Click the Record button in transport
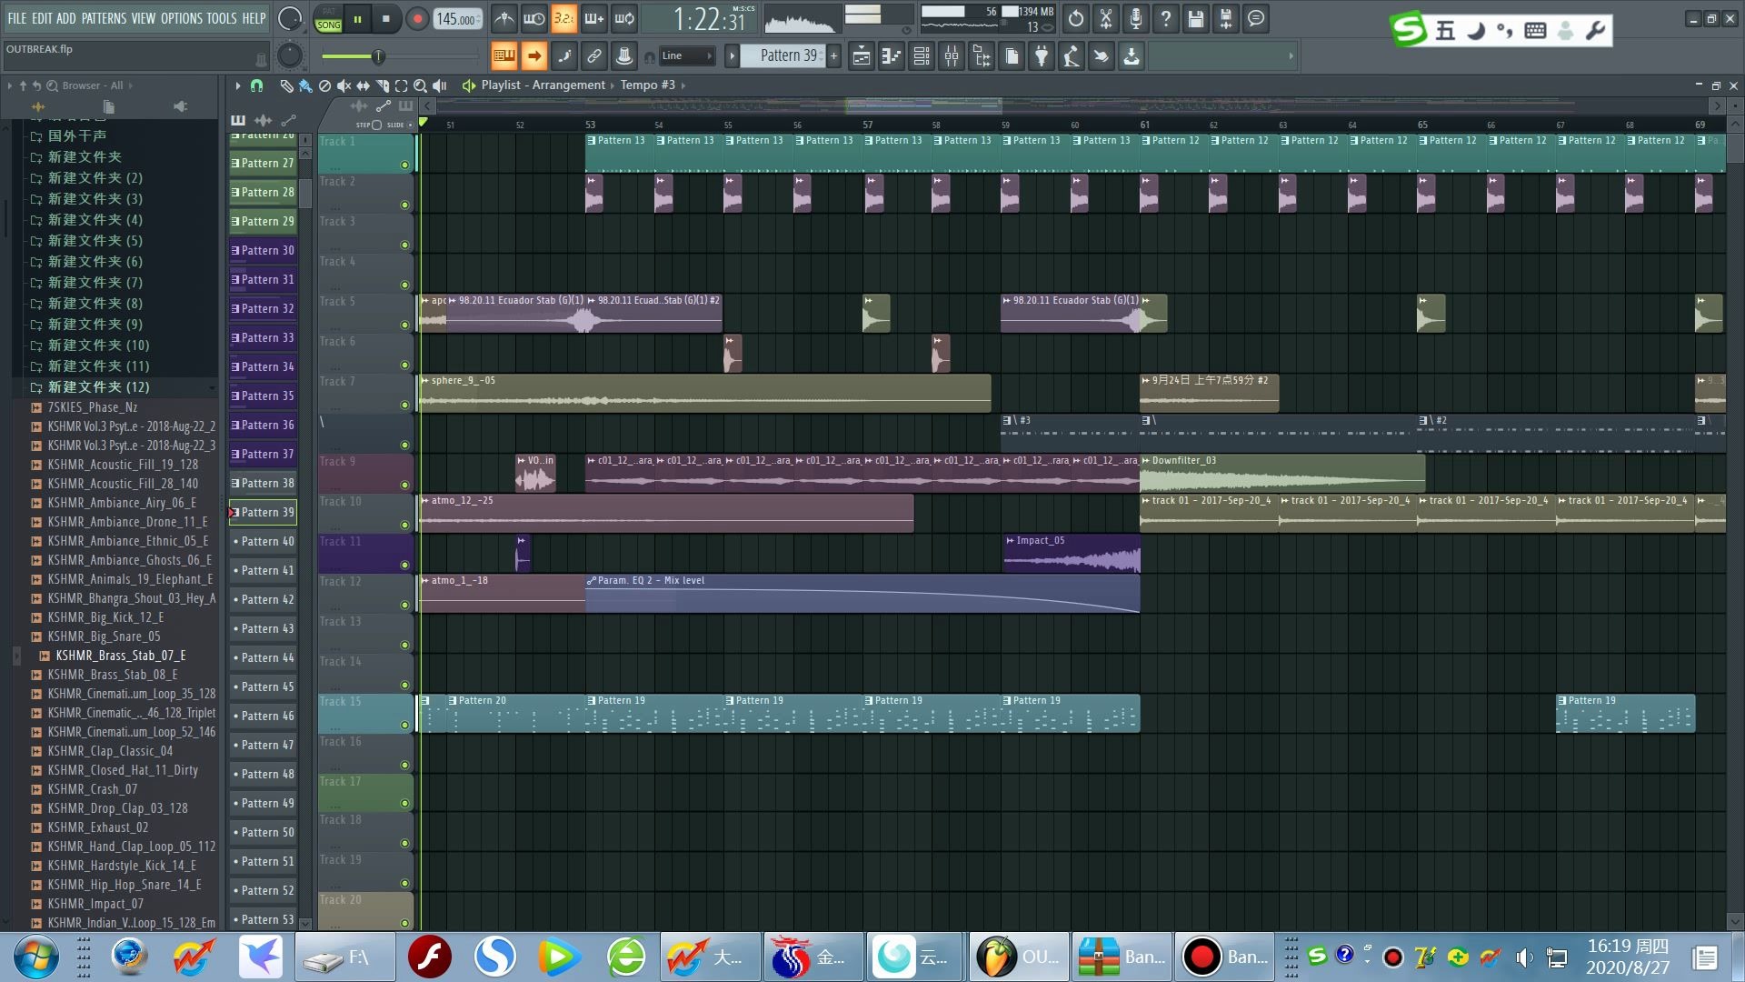1745x982 pixels. pyautogui.click(x=416, y=18)
